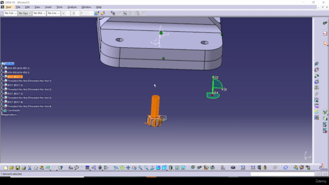Activate the Pan view tool
The image size is (329, 185).
point(128,168)
